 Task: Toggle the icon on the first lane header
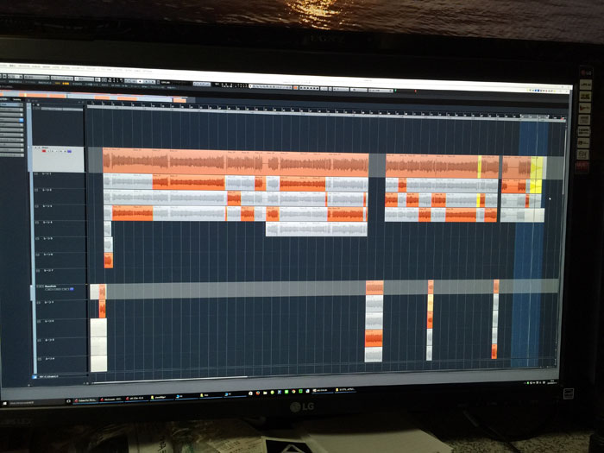36,174
